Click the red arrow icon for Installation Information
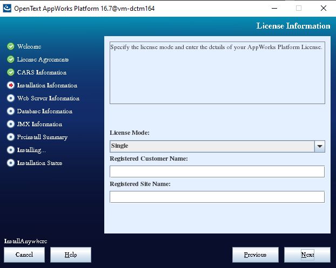 11,85
